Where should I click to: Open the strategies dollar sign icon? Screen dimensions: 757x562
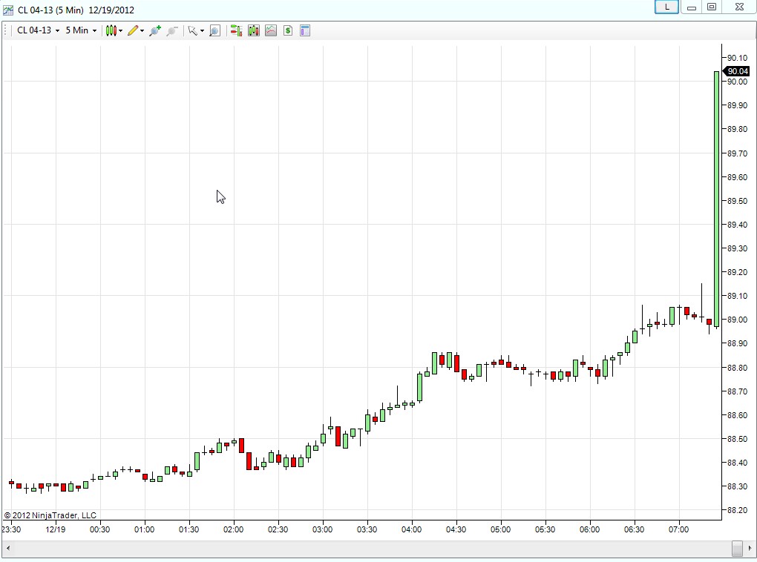click(x=288, y=31)
